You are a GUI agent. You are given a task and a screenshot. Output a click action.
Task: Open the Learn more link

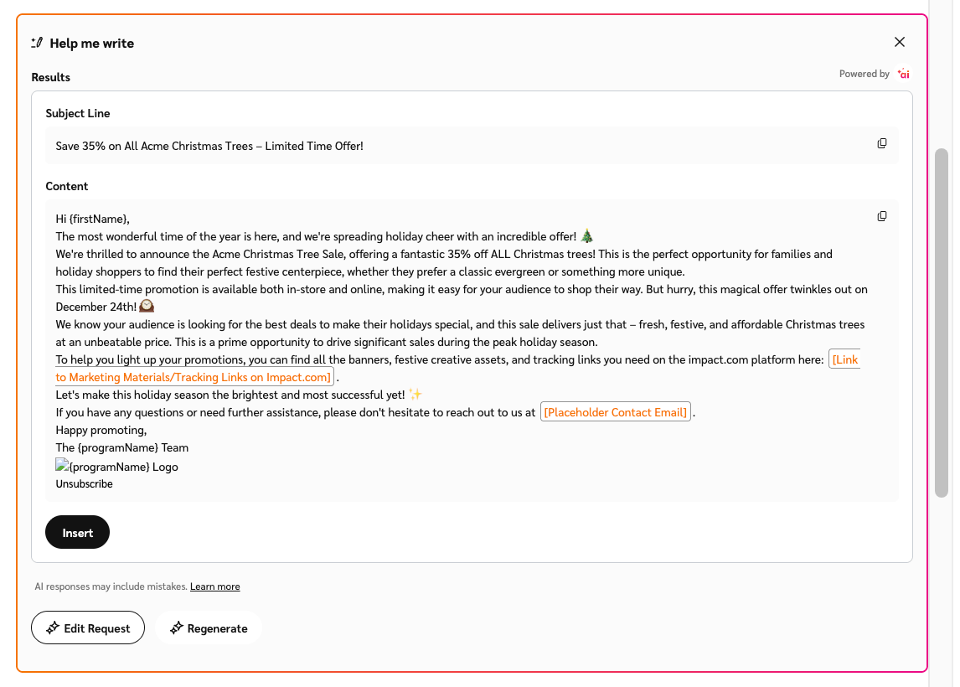pyautogui.click(x=214, y=586)
